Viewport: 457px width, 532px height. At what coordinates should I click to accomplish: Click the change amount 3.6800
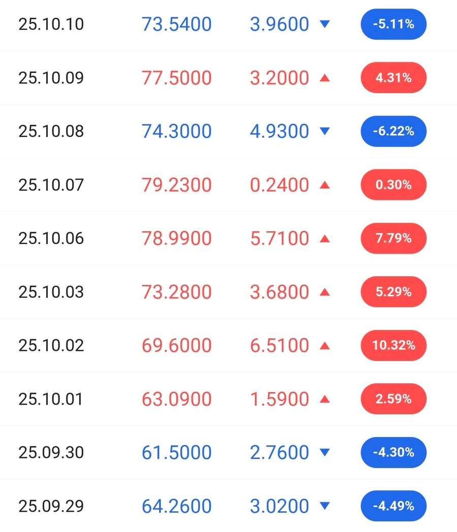[x=279, y=292]
